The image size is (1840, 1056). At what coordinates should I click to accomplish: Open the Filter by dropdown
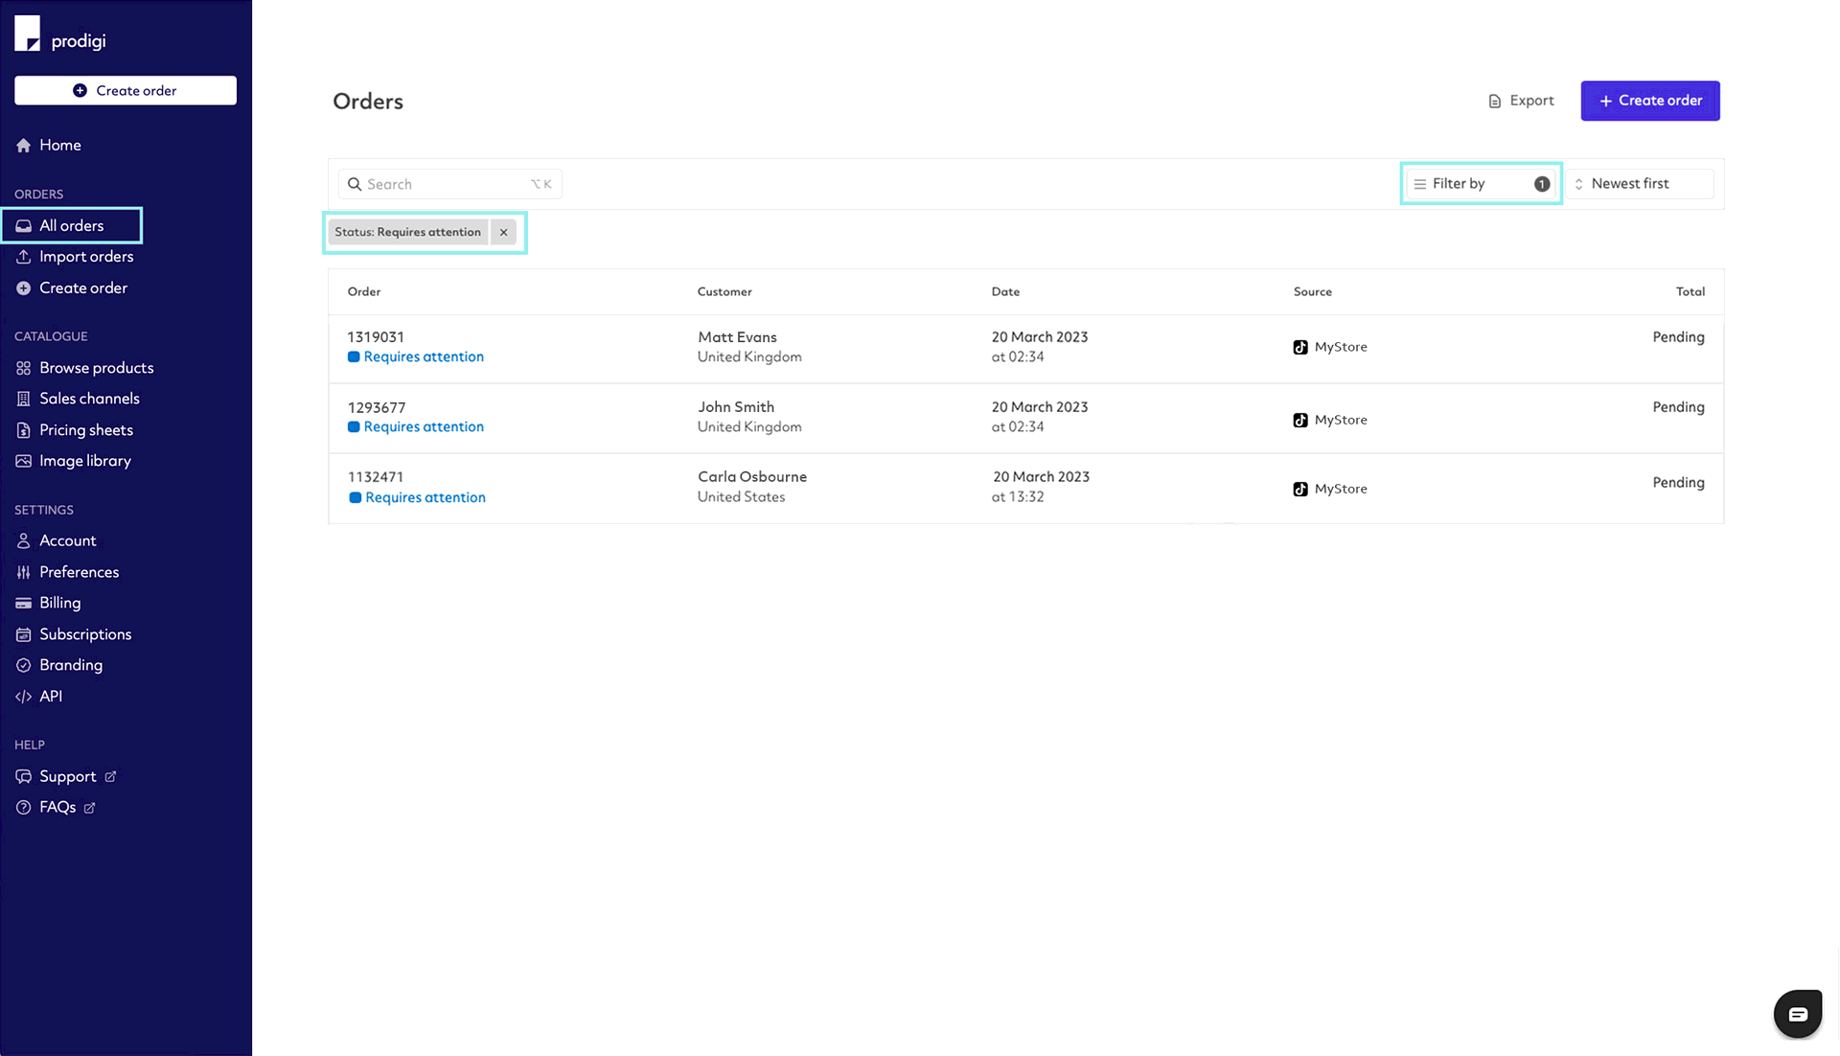coord(1481,184)
